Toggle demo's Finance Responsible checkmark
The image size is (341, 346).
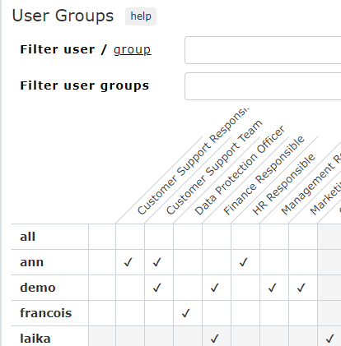pos(215,288)
